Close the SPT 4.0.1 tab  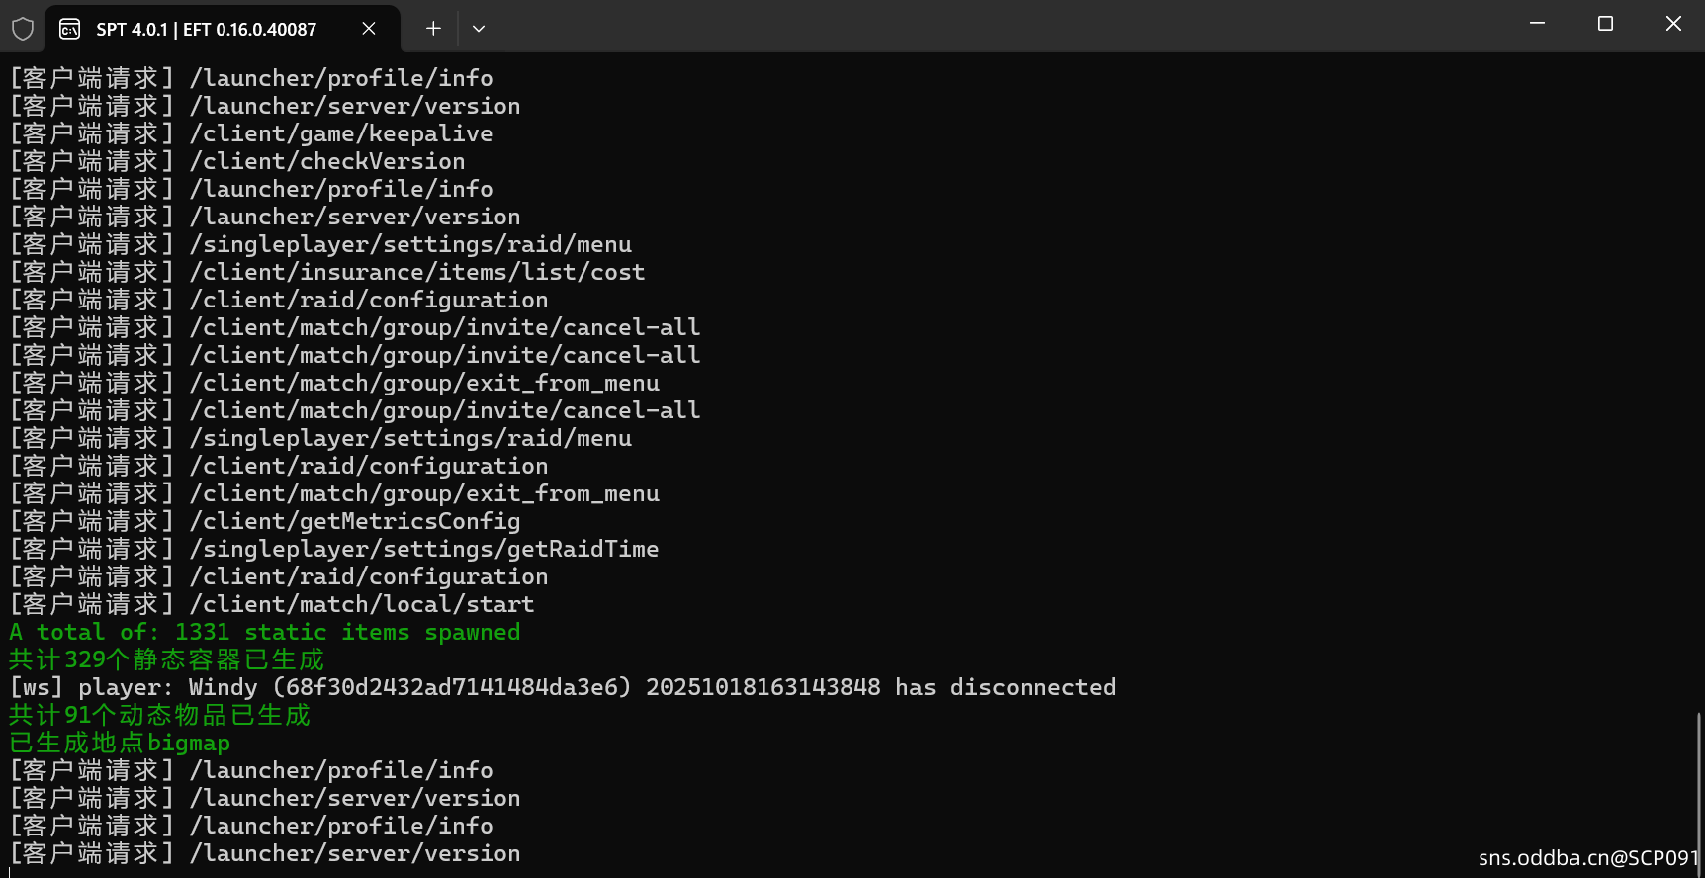coord(369,29)
